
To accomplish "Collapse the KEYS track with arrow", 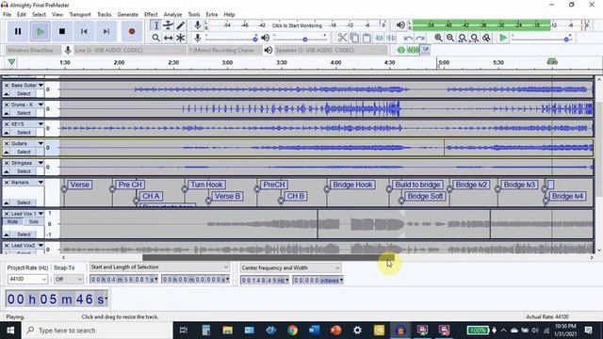I will point(7,133).
